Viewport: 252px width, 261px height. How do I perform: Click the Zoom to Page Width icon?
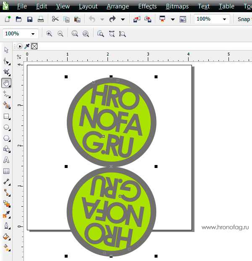coord(112,34)
